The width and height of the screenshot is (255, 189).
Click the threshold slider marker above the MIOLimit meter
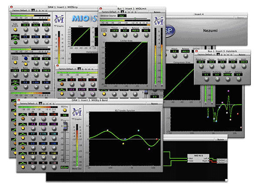coord(135,18)
